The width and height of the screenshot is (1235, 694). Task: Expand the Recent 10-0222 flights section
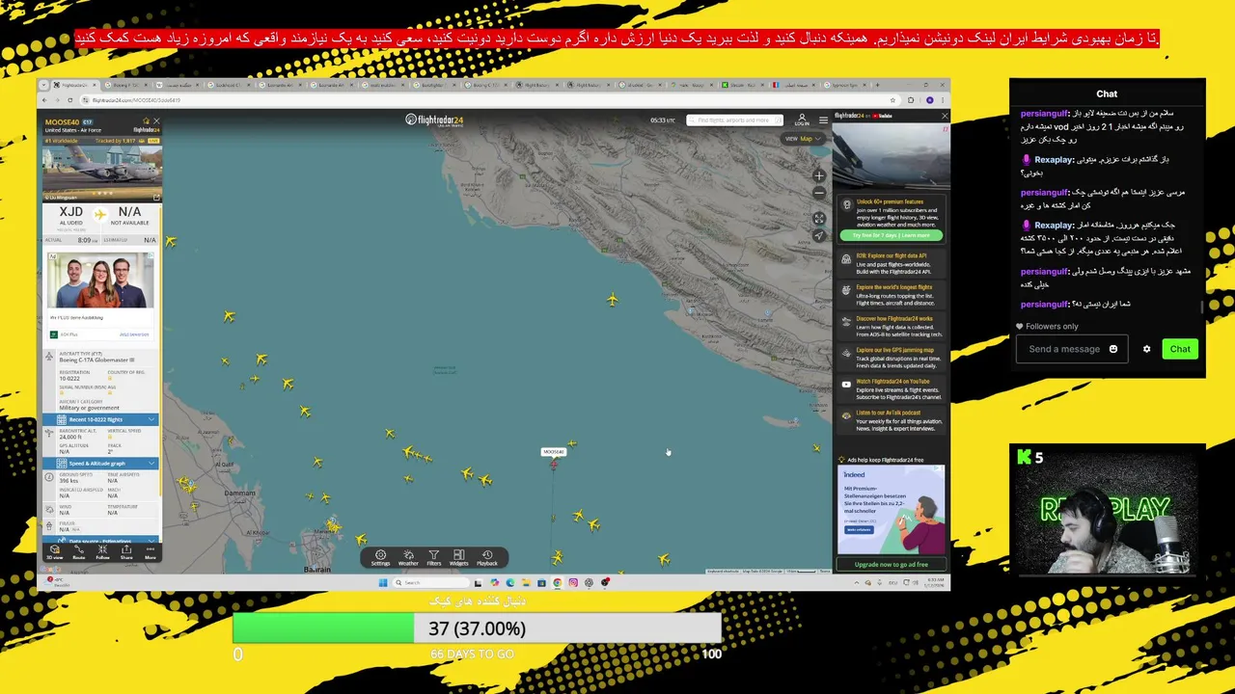point(101,419)
